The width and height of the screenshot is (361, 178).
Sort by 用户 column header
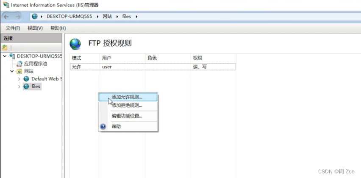tap(122, 58)
